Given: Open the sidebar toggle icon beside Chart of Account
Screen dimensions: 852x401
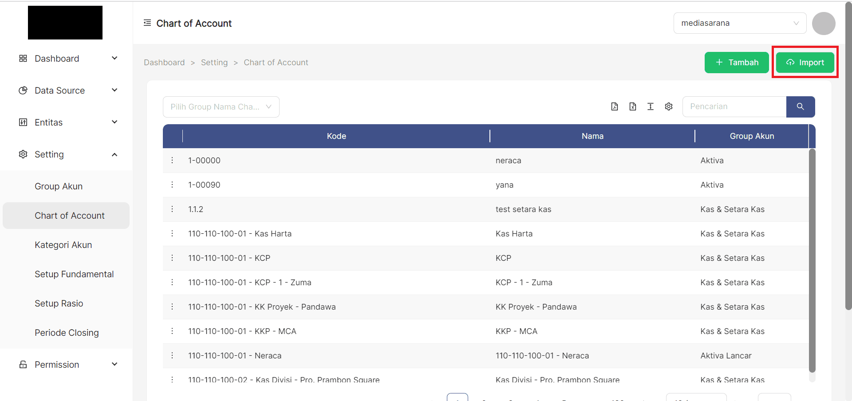Looking at the screenshot, I should (147, 23).
